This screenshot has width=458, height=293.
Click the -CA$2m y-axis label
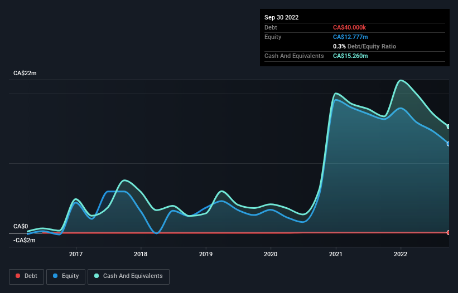24,240
